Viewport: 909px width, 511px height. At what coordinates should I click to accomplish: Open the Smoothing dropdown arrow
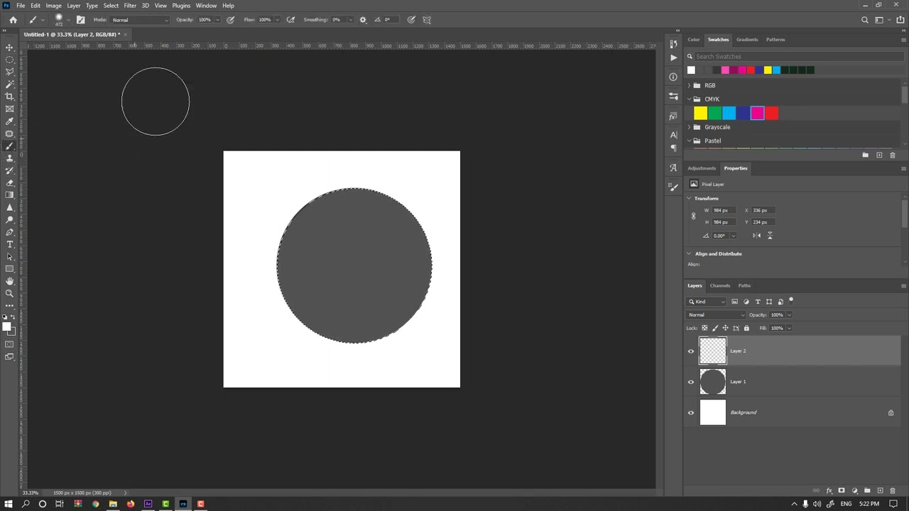coord(350,20)
